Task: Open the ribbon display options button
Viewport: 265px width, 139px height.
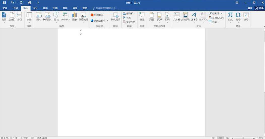Action: tap(237, 3)
